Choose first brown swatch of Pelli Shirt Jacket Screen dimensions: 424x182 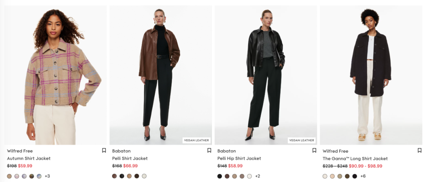tap(114, 176)
